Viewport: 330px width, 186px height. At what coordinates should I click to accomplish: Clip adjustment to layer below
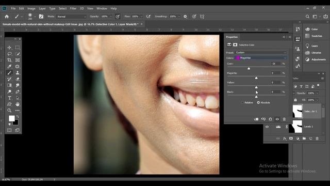coord(256,119)
